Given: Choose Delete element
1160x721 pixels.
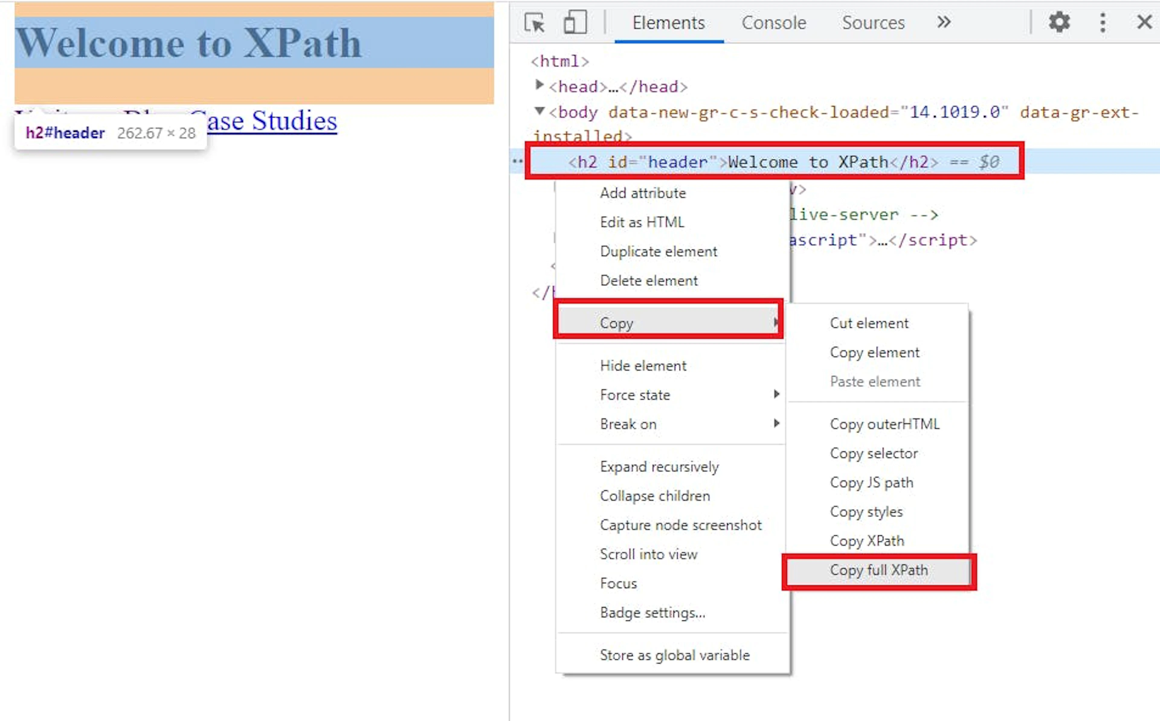Looking at the screenshot, I should pos(649,280).
